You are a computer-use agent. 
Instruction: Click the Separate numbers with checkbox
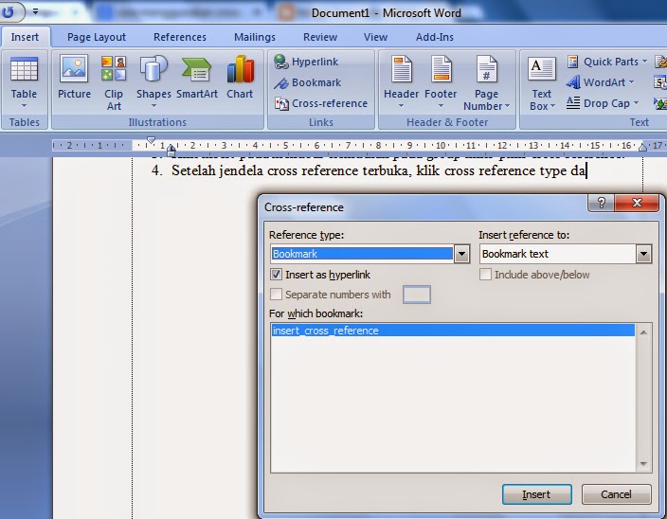pyautogui.click(x=276, y=295)
